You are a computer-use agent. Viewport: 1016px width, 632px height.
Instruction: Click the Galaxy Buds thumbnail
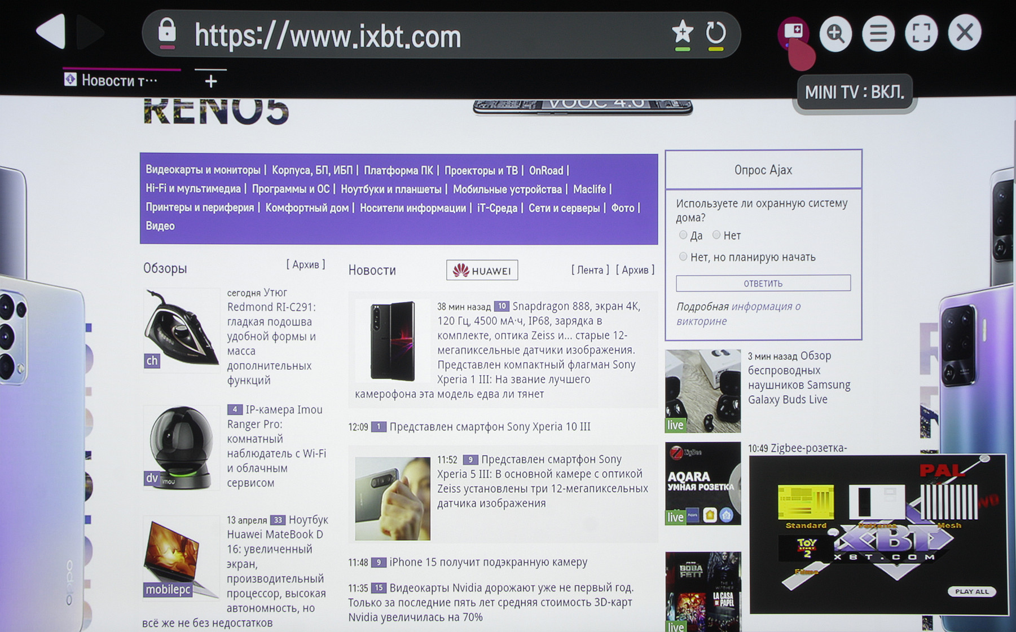pyautogui.click(x=703, y=391)
